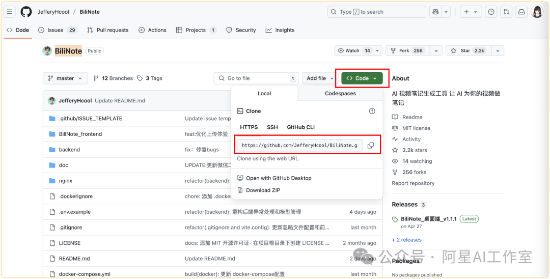Focus the Type / to search field
Image resolution: width=550 pixels, height=279 pixels.
(377, 12)
